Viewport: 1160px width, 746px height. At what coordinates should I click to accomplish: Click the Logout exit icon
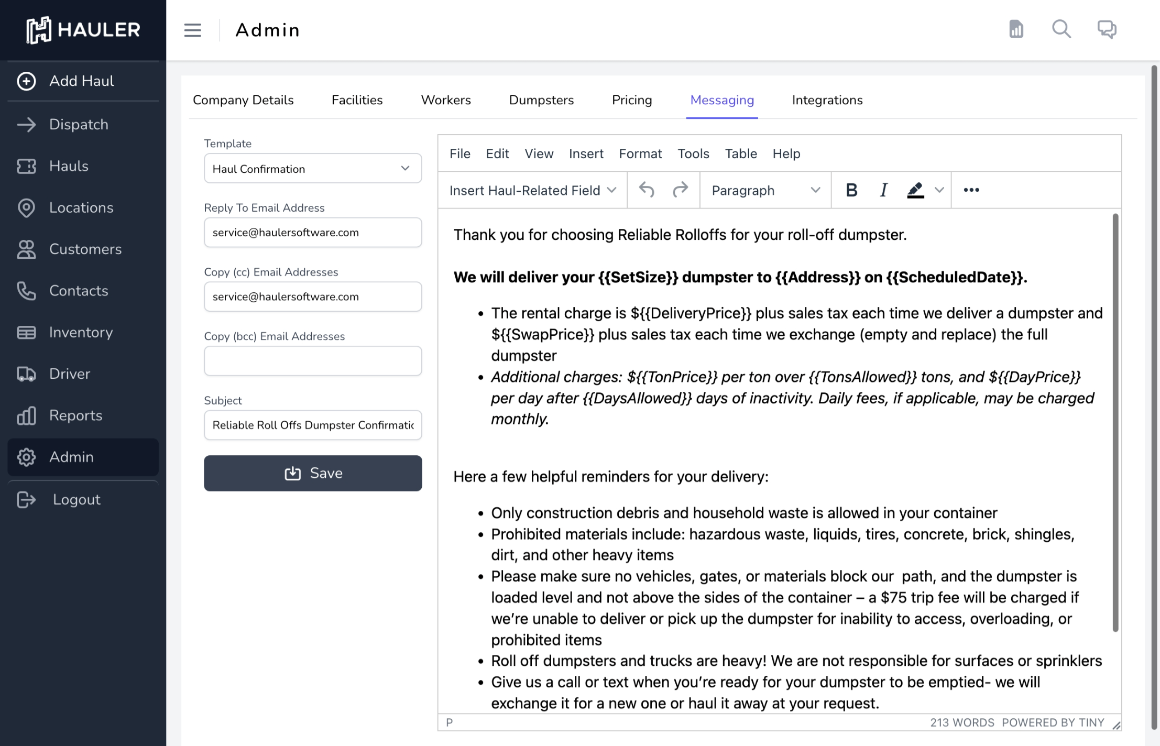(x=26, y=500)
